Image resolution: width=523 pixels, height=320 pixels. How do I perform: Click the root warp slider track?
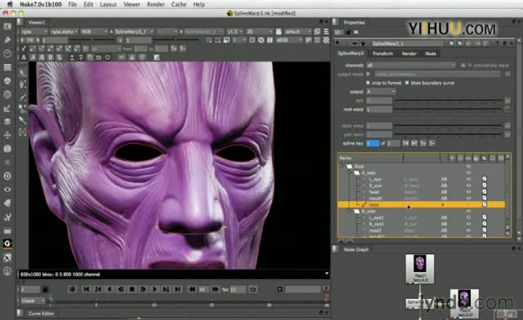click(x=448, y=110)
